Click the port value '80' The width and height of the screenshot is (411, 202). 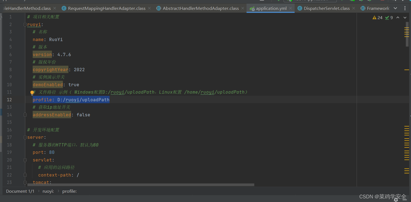click(52, 152)
